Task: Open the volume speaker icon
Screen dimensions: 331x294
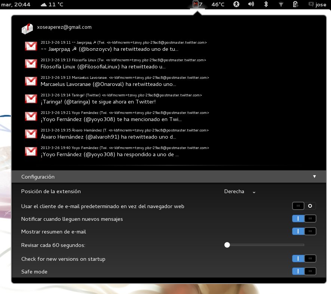Action: [251, 4]
